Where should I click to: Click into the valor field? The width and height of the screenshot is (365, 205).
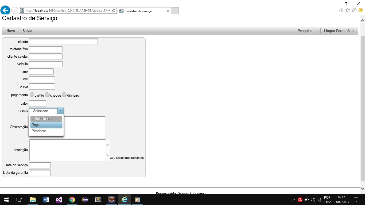pyautogui.click(x=38, y=104)
